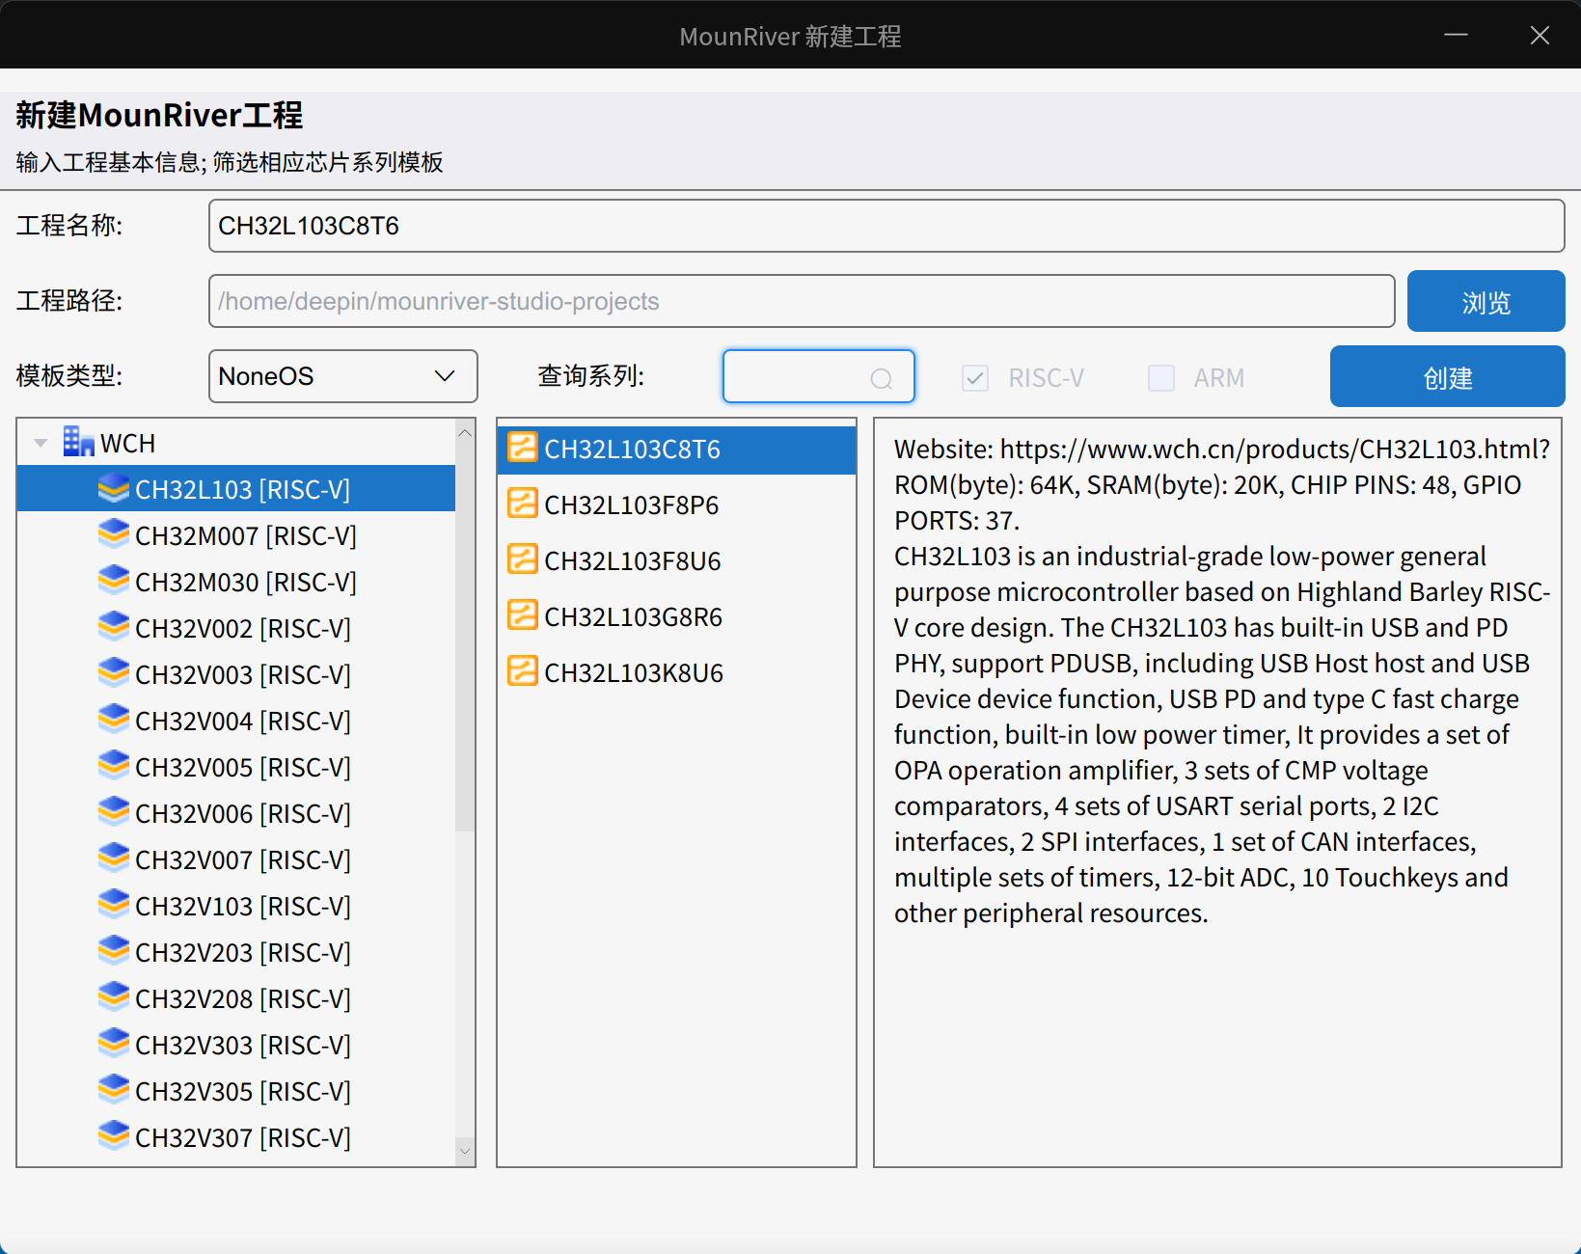Toggle the RISC-V checkbox
The height and width of the screenshot is (1254, 1581).
(x=975, y=378)
